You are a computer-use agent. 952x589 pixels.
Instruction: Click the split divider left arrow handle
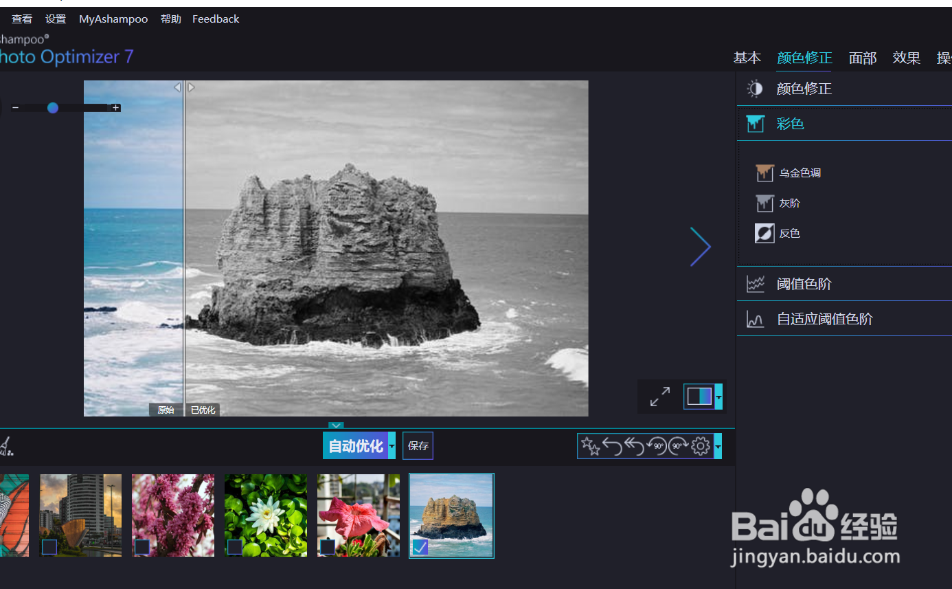(177, 87)
